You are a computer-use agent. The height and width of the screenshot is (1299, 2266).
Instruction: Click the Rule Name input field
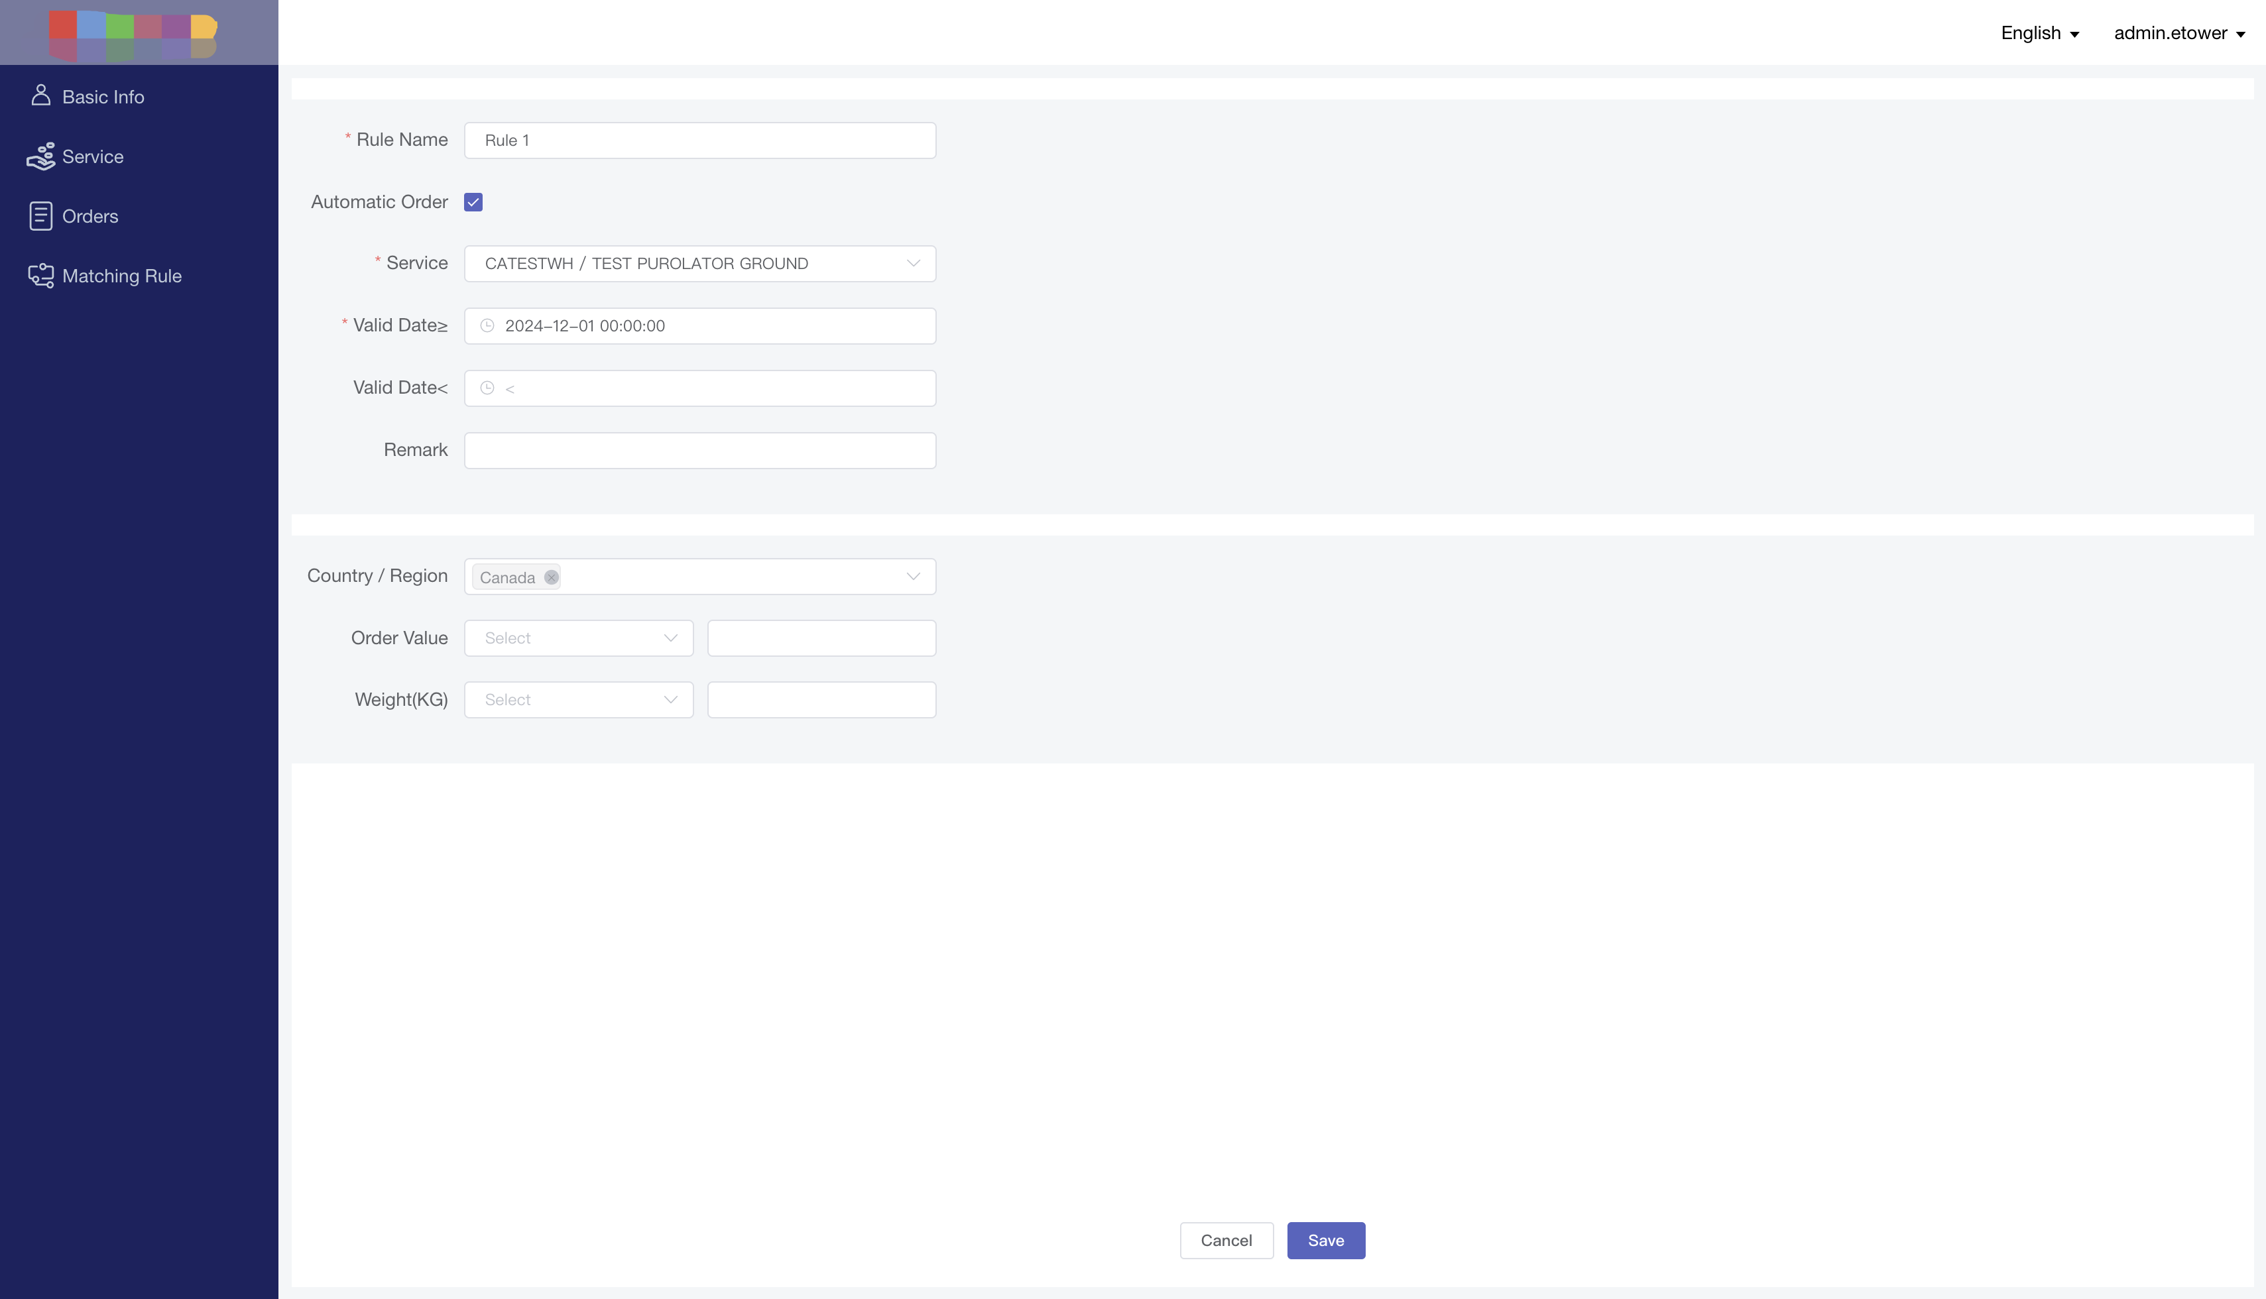click(x=699, y=140)
